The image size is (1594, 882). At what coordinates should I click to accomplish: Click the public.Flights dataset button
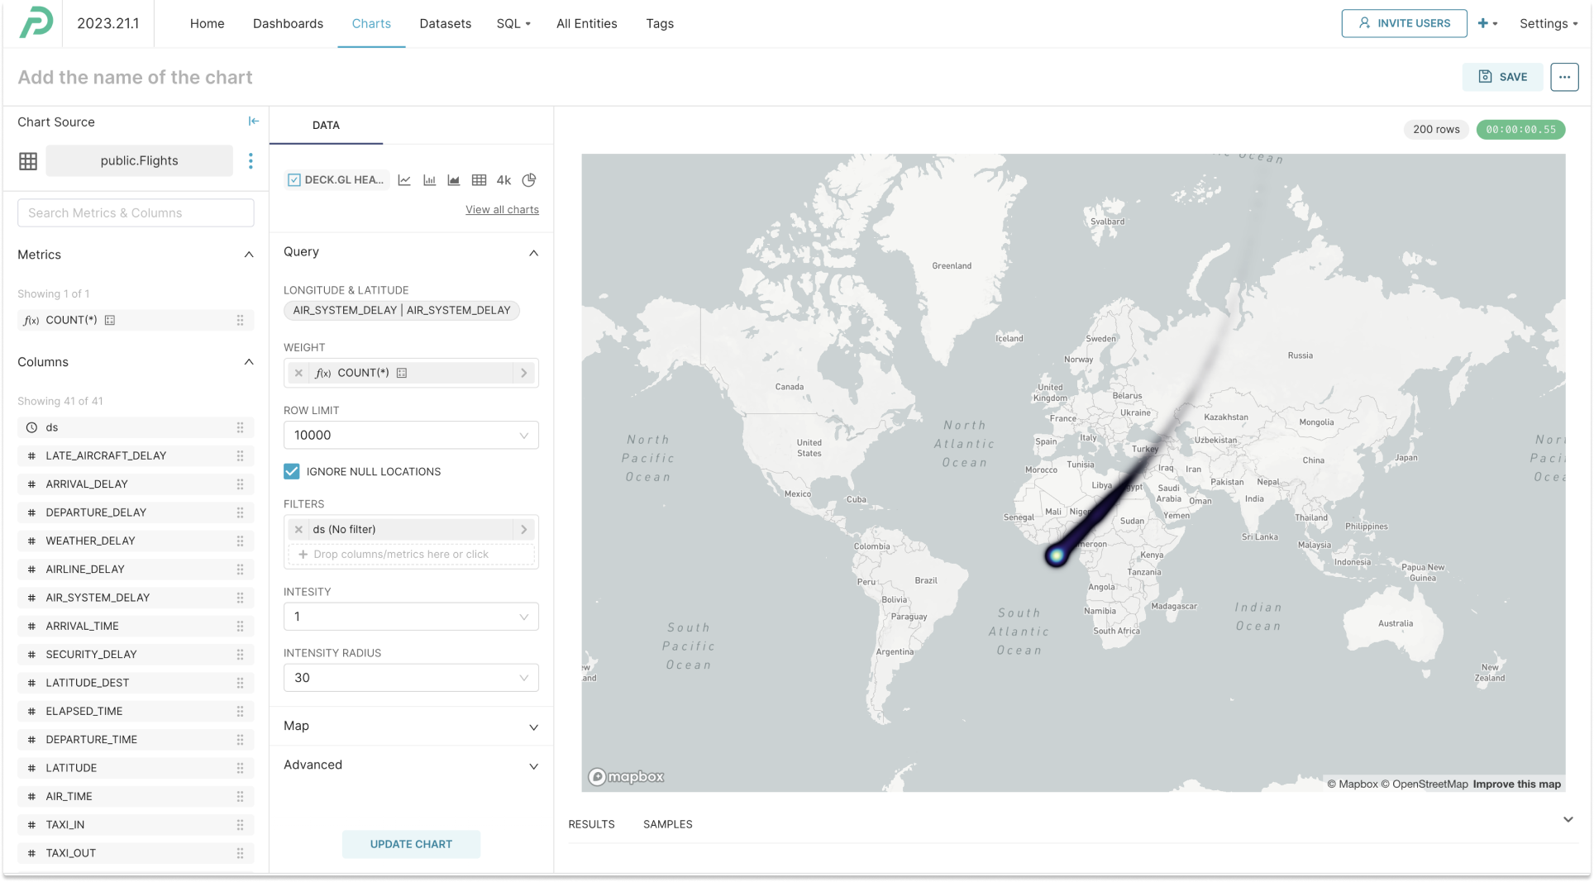click(139, 160)
